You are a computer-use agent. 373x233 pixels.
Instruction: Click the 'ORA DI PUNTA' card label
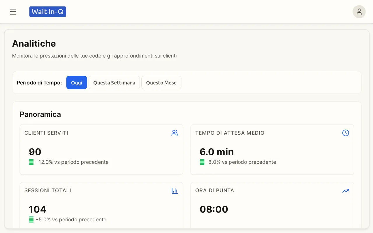(x=215, y=190)
